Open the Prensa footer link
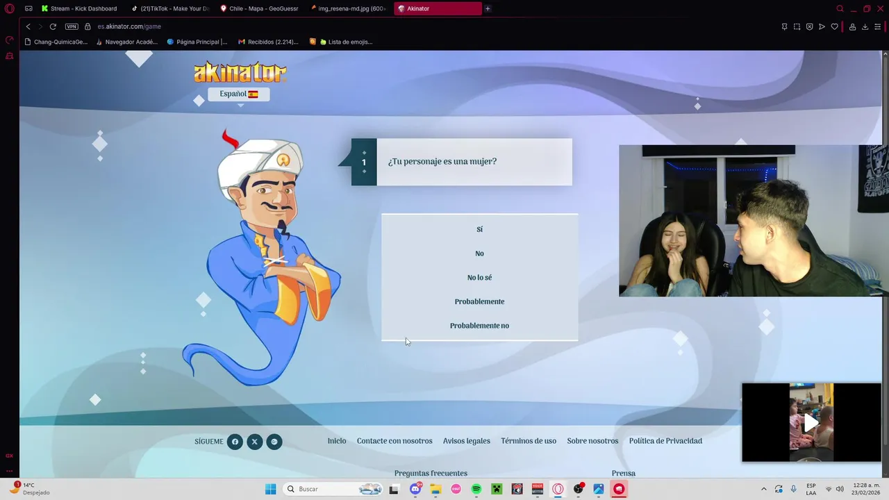This screenshot has width=889, height=500. pos(624,473)
